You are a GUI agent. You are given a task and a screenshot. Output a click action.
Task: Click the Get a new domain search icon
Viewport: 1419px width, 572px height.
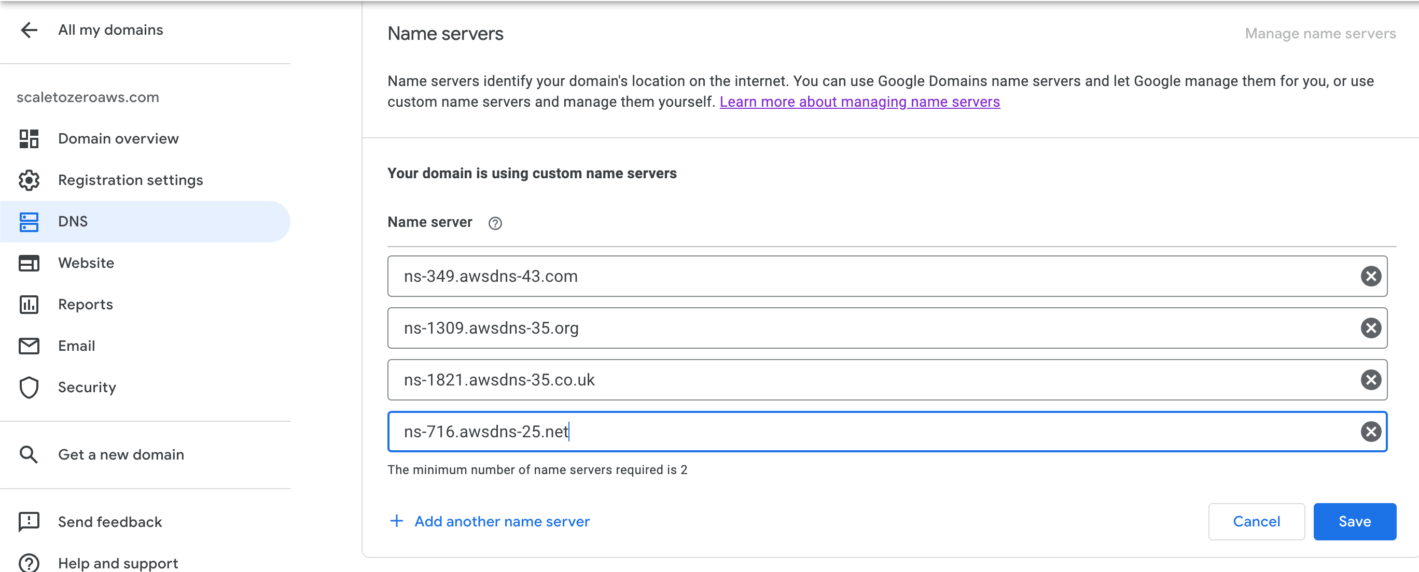click(29, 455)
